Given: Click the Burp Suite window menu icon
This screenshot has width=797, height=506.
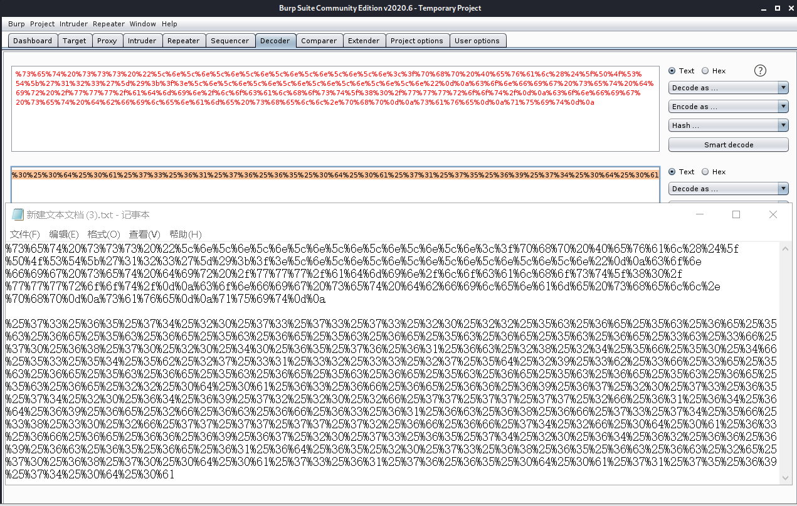Looking at the screenshot, I should point(7,8).
